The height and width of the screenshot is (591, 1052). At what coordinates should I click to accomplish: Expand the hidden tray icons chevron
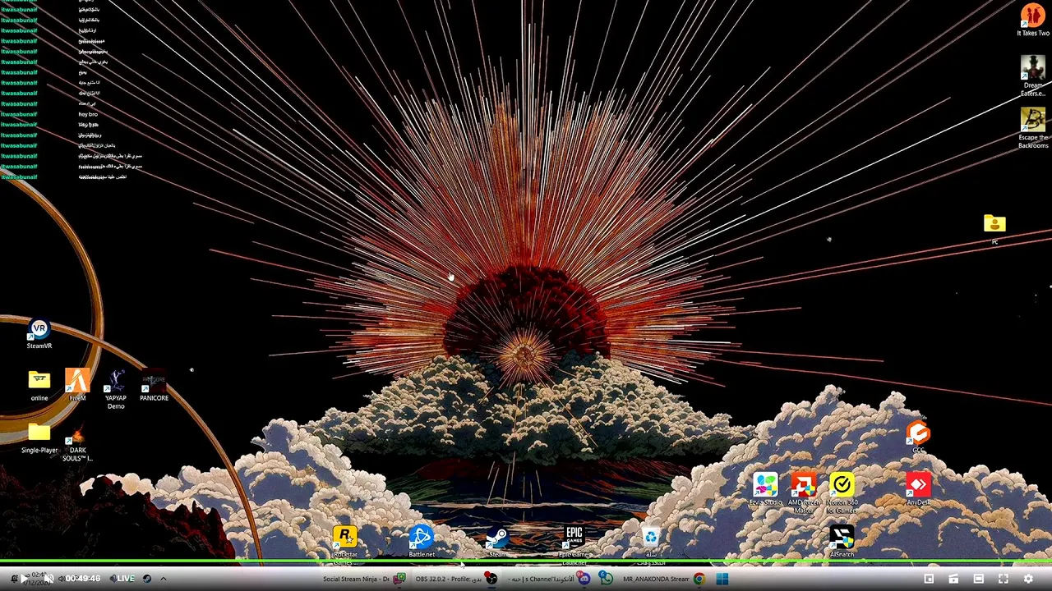163,579
